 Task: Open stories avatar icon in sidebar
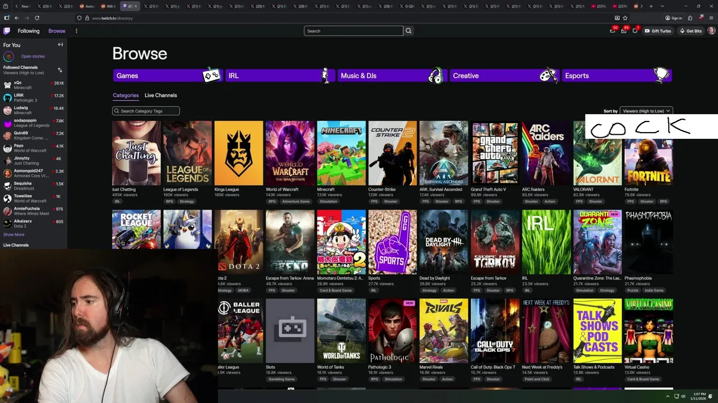tap(8, 56)
